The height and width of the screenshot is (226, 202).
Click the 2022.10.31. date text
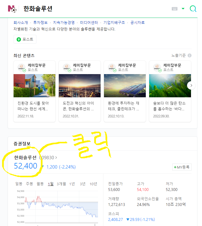click(x=71, y=116)
